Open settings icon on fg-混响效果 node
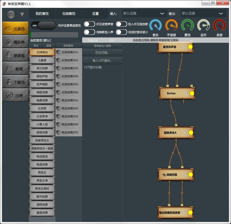Viewport: 231px width, 224px height. (185, 175)
